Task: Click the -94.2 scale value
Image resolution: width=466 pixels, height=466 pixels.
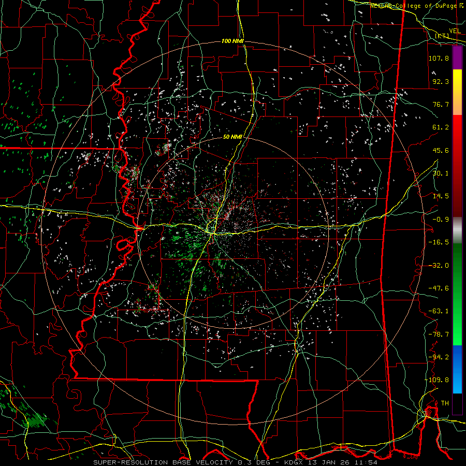Action: click(x=439, y=357)
